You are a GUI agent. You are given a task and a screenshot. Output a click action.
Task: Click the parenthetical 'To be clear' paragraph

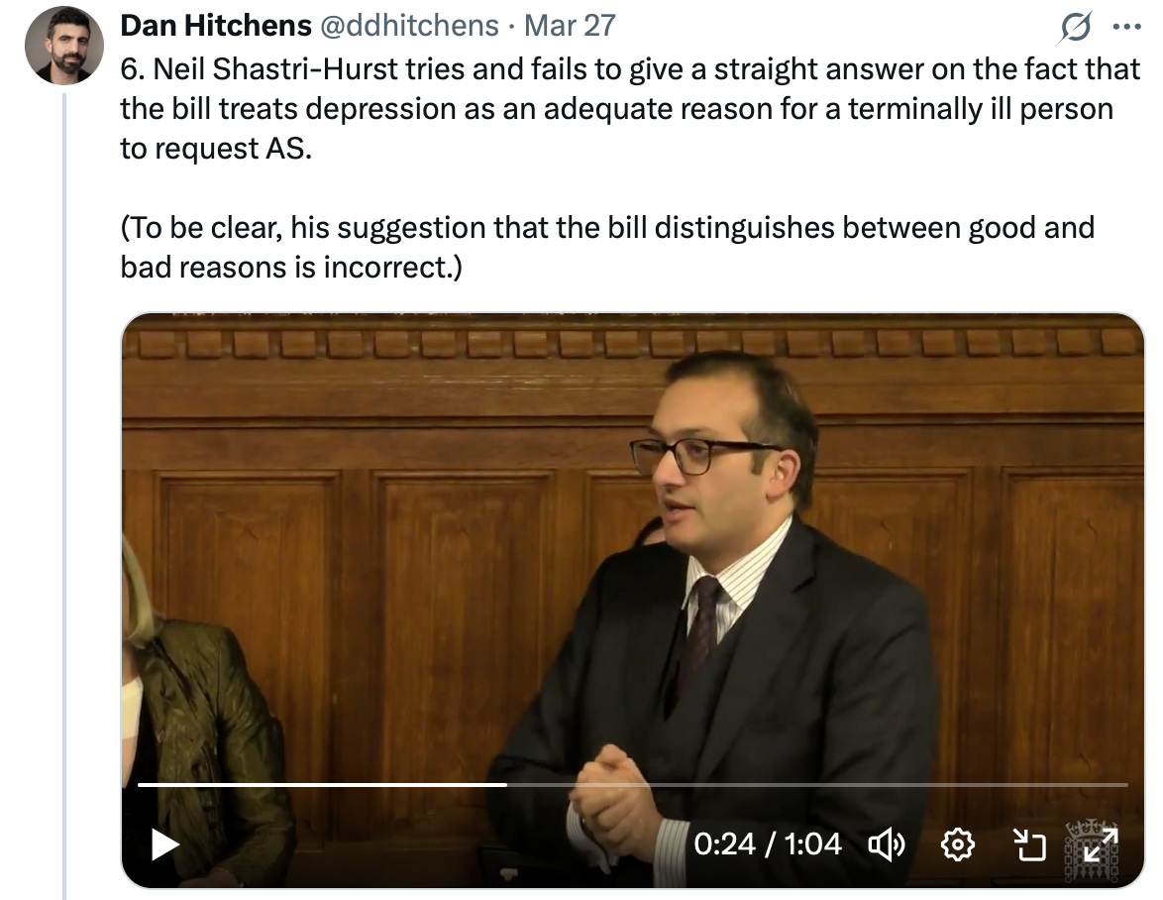tap(606, 247)
